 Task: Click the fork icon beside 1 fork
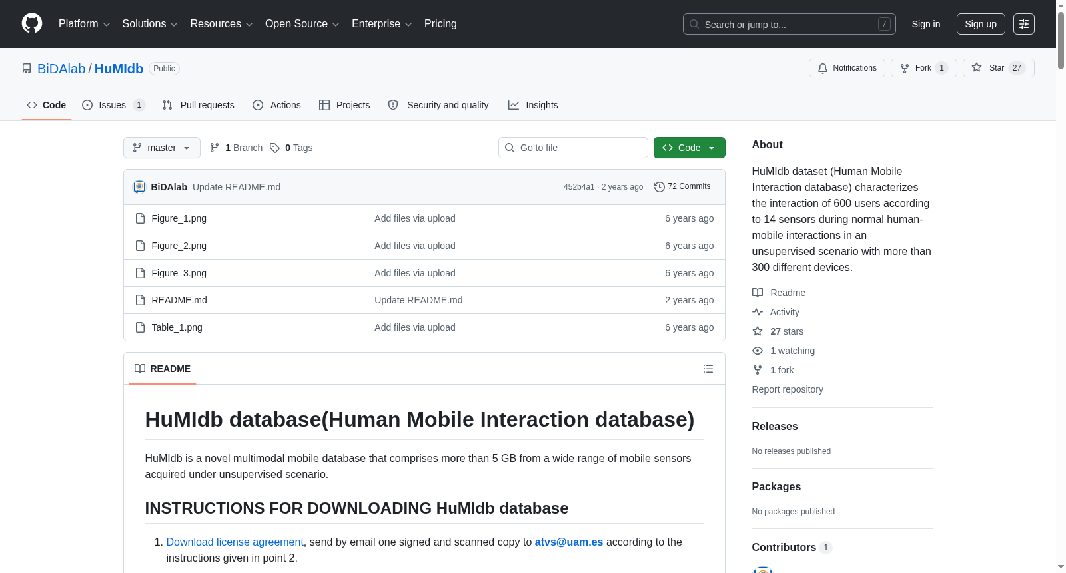coord(758,370)
